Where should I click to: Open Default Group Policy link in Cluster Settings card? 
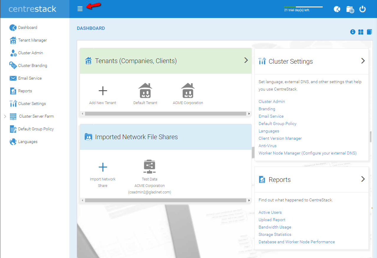(x=278, y=124)
